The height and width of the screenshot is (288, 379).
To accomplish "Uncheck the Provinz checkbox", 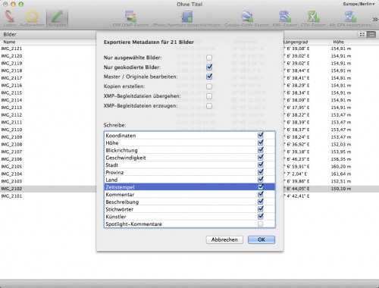I will (261, 172).
